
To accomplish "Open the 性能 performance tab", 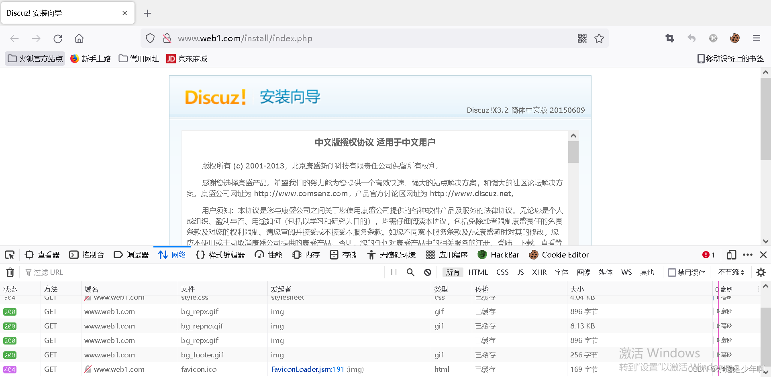I will point(269,255).
